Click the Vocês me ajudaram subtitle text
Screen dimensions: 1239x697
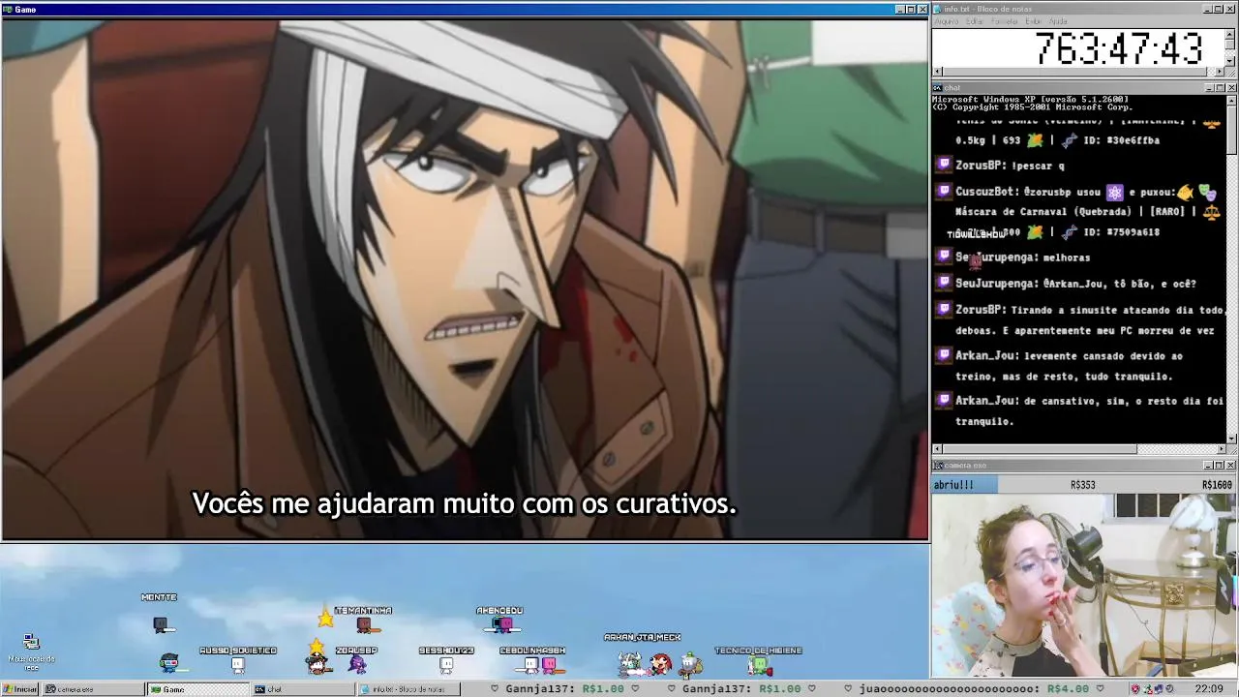[x=464, y=504]
